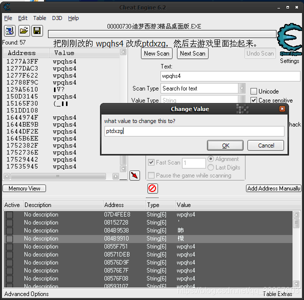Toggle Active box for address 0855F751
Viewport: 304px width, 300px height.
pyautogui.click(x=9, y=246)
